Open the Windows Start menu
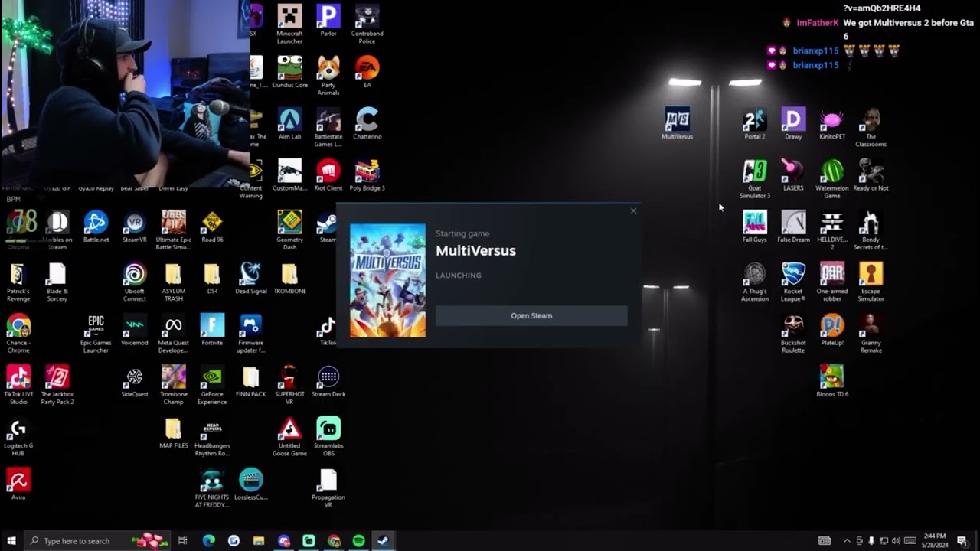The image size is (980, 551). (x=11, y=541)
